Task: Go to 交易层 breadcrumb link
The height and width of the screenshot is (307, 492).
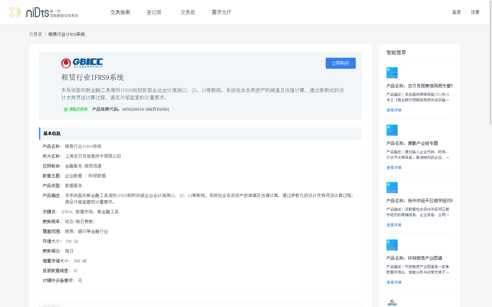Action: point(35,34)
